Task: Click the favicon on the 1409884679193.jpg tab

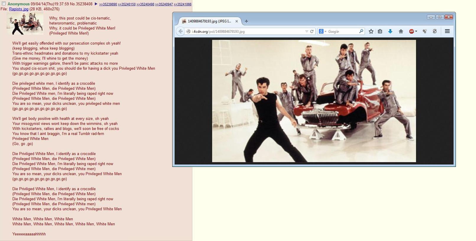Action: click(x=184, y=21)
